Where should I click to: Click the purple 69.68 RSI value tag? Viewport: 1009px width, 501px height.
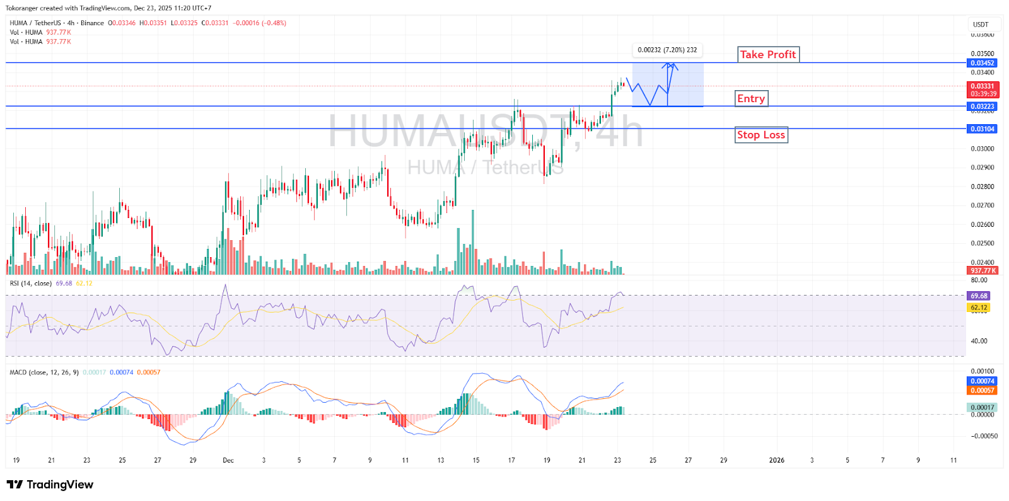pos(979,296)
